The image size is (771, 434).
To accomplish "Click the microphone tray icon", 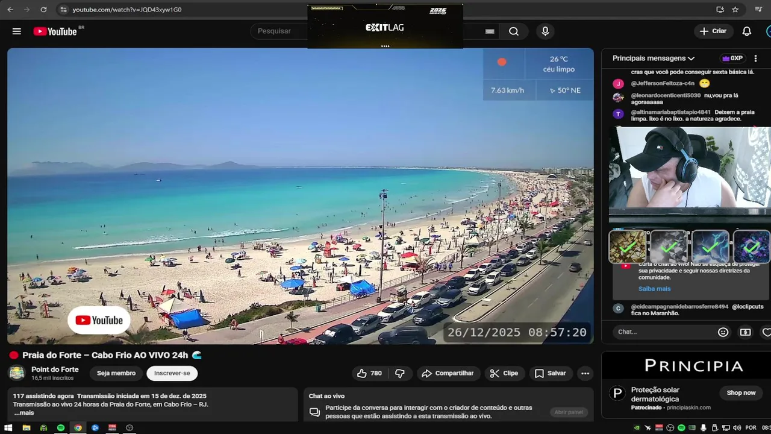I will pos(704,428).
